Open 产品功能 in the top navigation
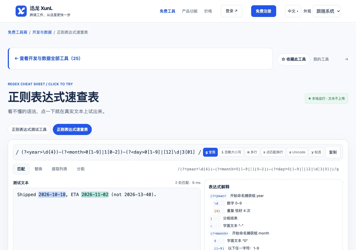 pos(190,11)
